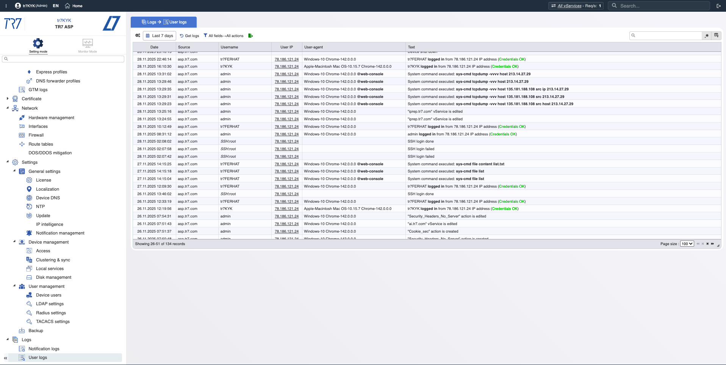Click the TR7 logo
The width and height of the screenshot is (726, 365).
pyautogui.click(x=13, y=23)
